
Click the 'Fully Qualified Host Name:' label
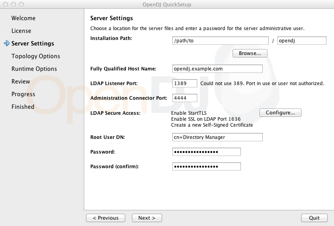pos(123,69)
